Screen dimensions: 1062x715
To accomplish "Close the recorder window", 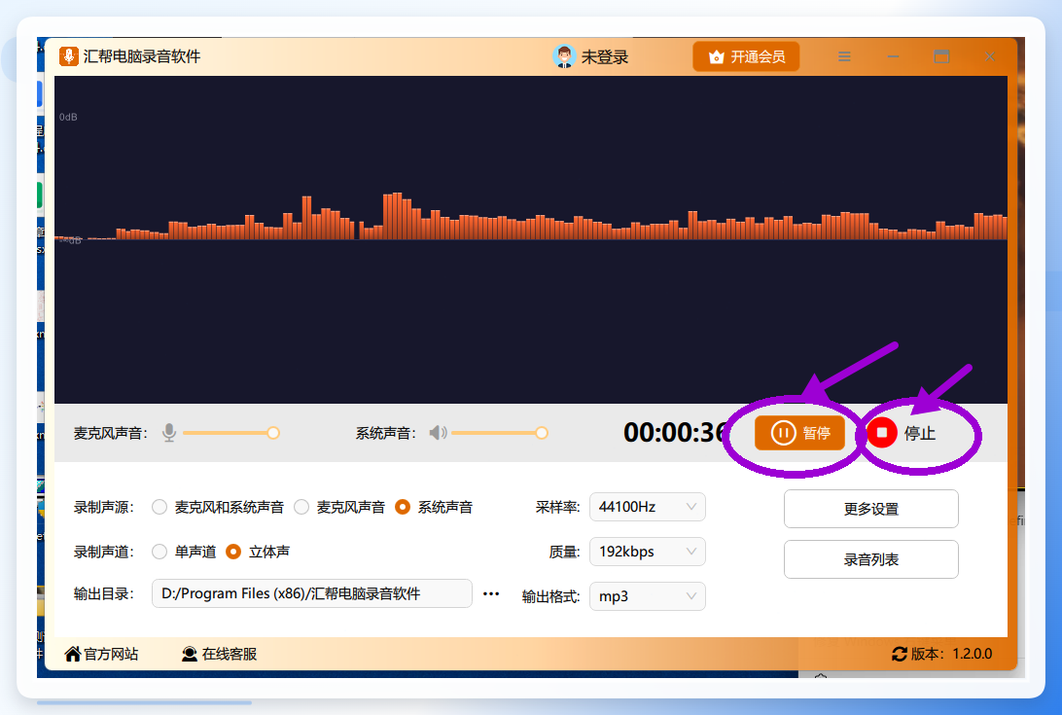I will click(x=990, y=57).
